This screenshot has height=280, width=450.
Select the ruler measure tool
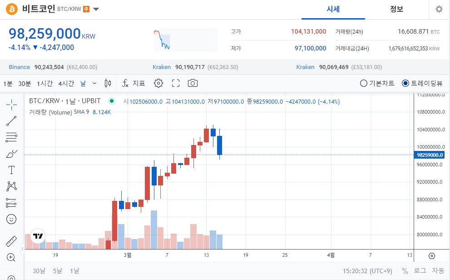pyautogui.click(x=11, y=241)
